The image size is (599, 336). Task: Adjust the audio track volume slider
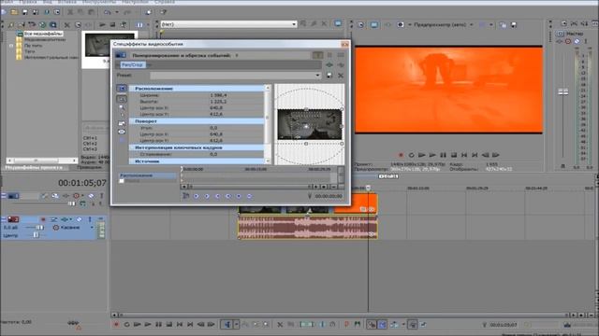[x=38, y=228]
